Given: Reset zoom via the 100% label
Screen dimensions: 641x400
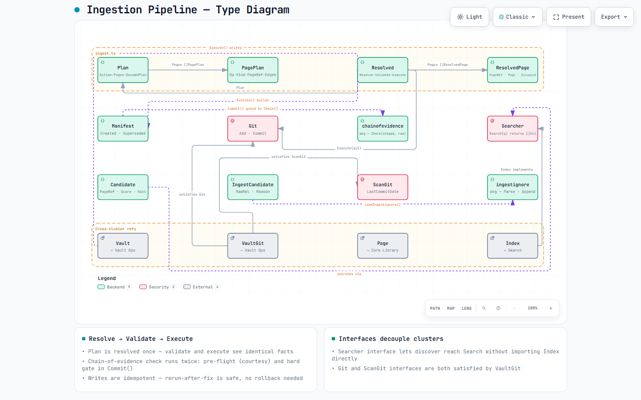Looking at the screenshot, I should pyautogui.click(x=532, y=308).
